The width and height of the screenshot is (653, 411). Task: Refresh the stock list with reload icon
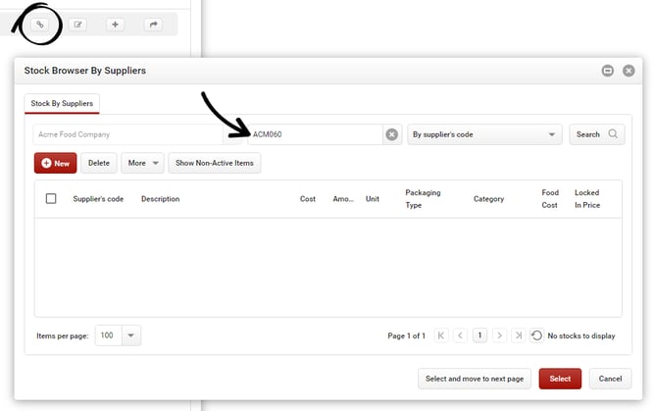click(536, 335)
